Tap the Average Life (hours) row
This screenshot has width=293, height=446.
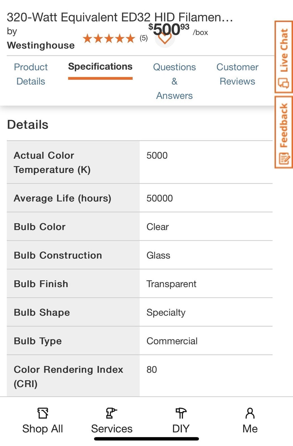(x=140, y=198)
